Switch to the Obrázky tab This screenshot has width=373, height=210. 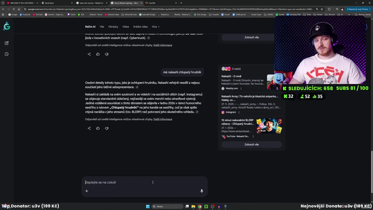[x=113, y=27]
